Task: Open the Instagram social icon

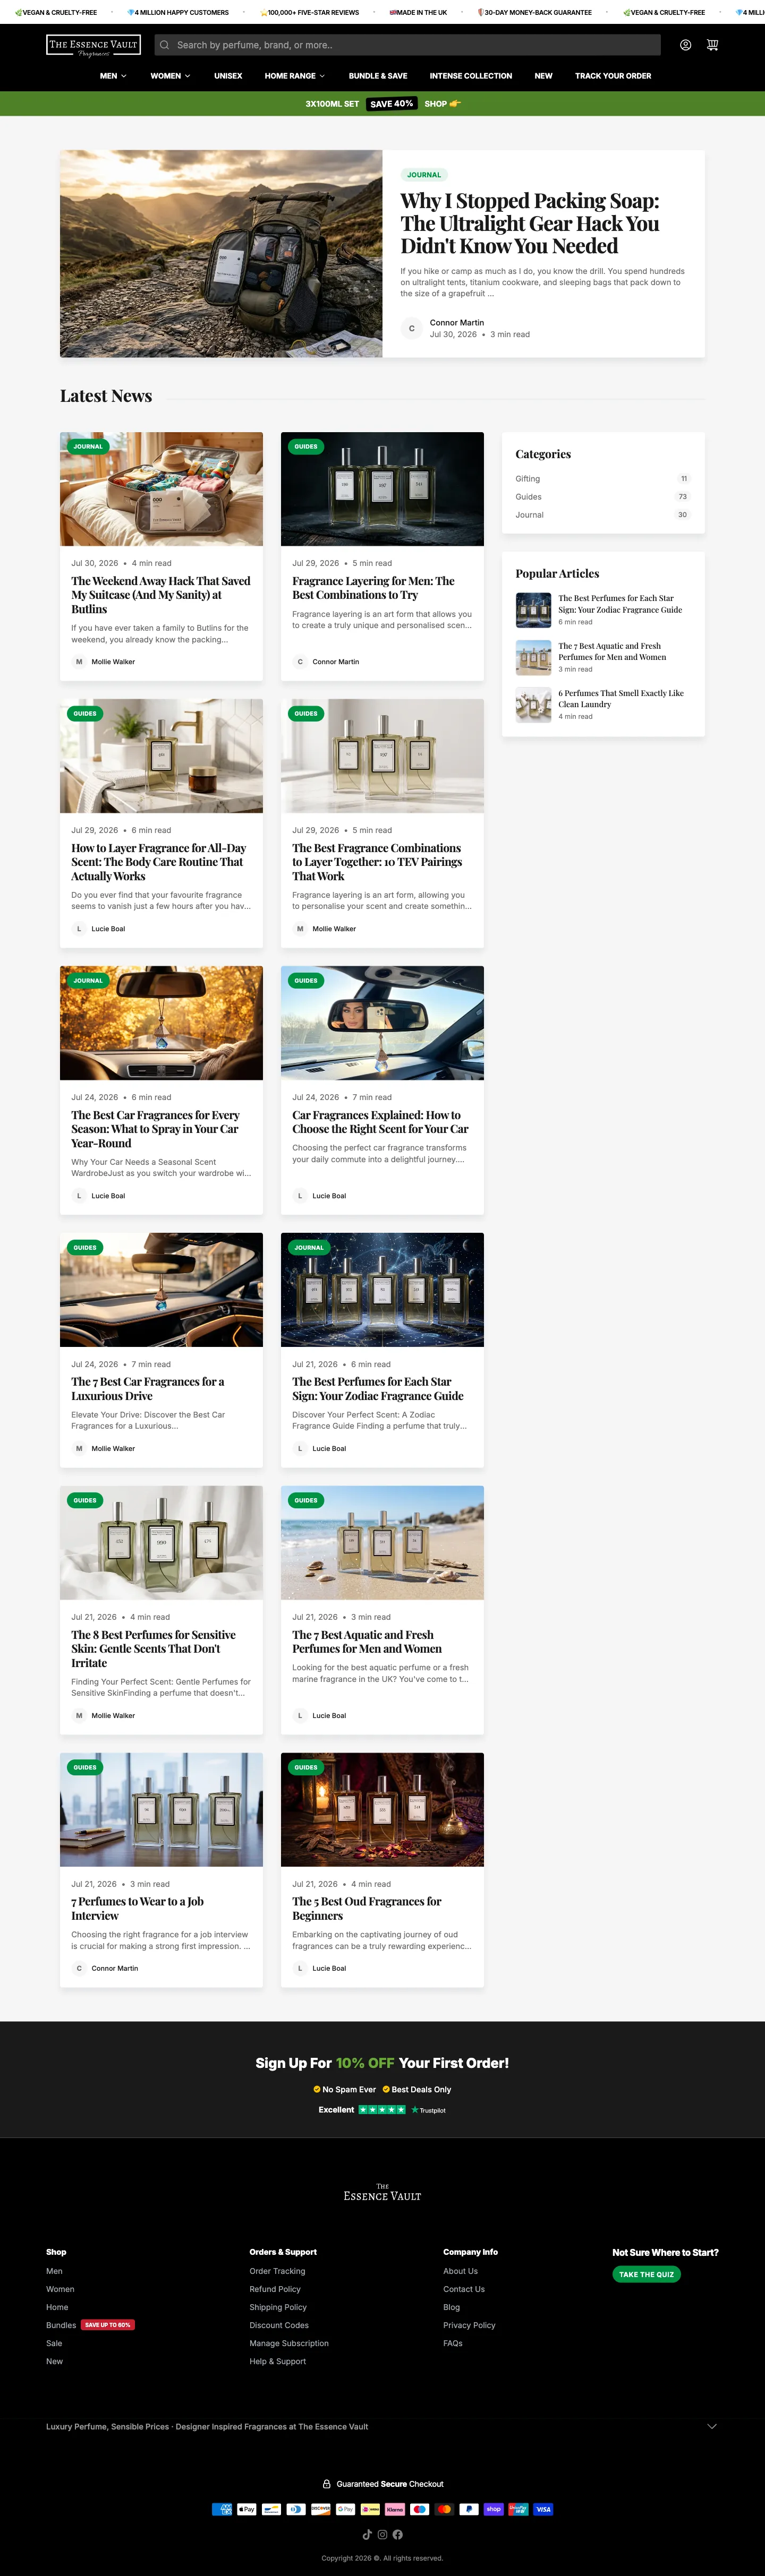Action: point(382,2534)
